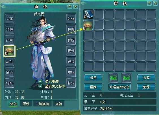
Task: Select the 头盔 equipment slot
Action: [9, 19]
